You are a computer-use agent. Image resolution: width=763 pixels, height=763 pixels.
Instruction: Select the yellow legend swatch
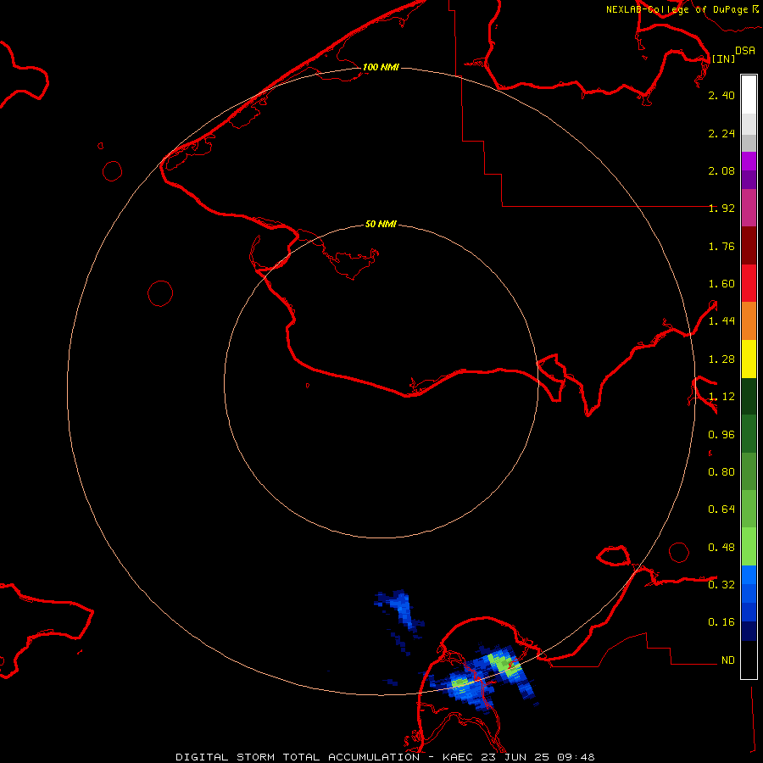(749, 359)
